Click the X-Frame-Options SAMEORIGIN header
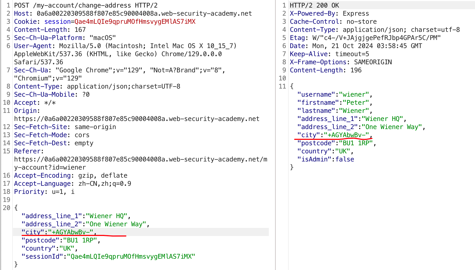 click(x=341, y=62)
